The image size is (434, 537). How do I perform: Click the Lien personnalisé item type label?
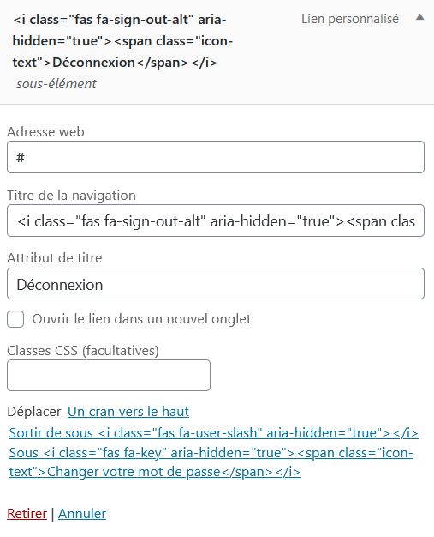350,19
